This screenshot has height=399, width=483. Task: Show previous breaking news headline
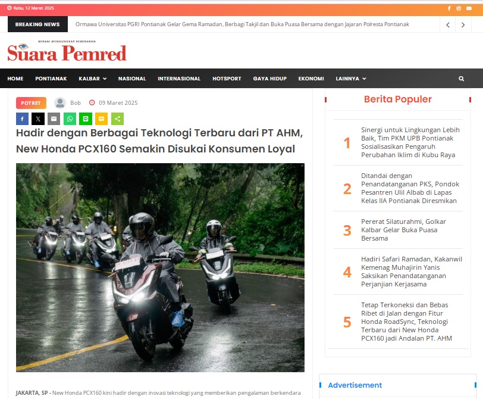(x=448, y=24)
